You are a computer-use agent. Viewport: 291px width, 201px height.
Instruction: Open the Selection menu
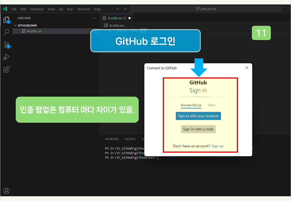tap(37, 9)
